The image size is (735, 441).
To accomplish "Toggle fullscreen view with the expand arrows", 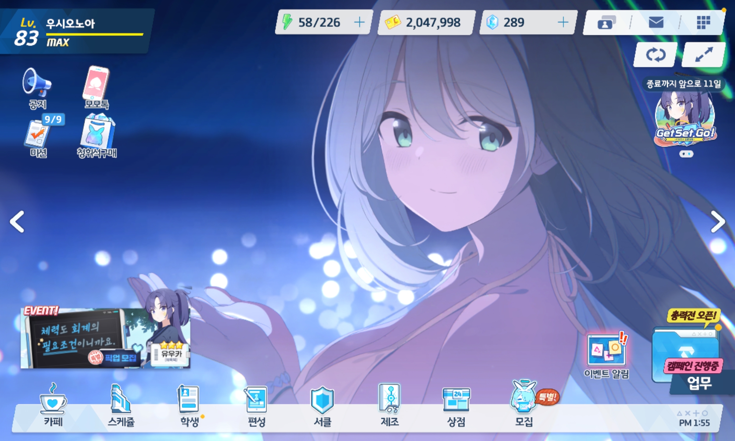I will tap(703, 55).
